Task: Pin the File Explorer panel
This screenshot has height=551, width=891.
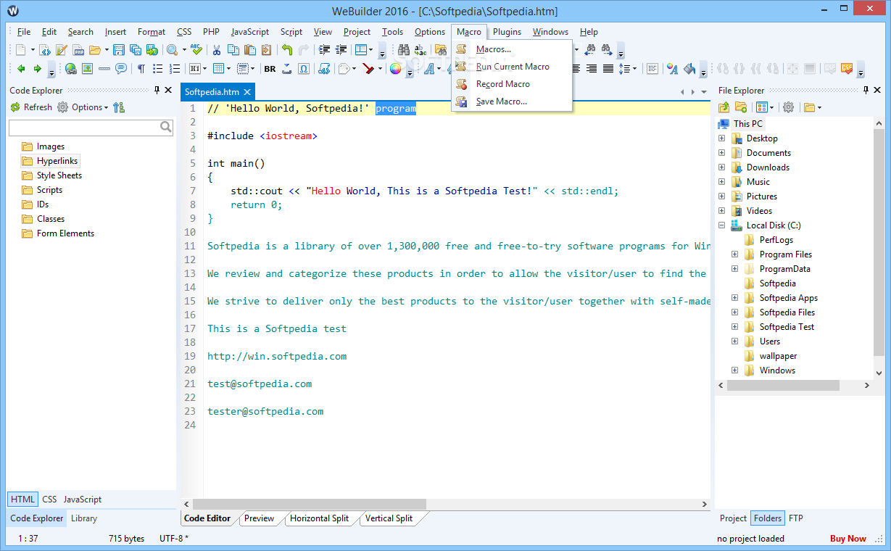Action: pos(865,90)
